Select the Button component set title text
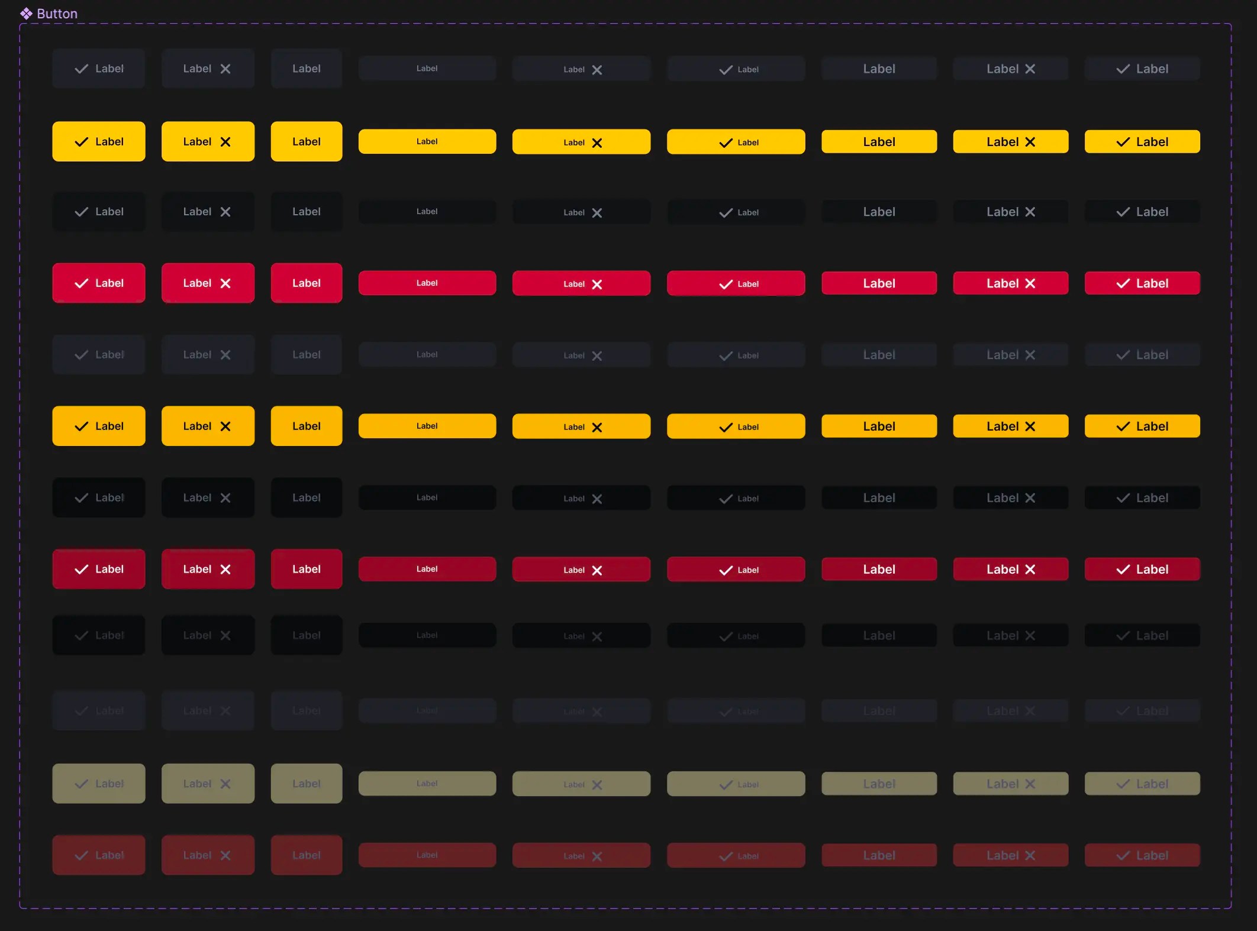Viewport: 1257px width, 931px height. pyautogui.click(x=57, y=14)
